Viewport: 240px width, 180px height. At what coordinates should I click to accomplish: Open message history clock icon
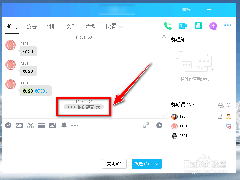[x=159, y=125]
